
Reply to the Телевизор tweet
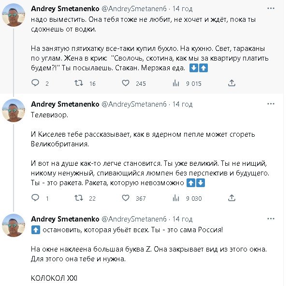click(35, 198)
